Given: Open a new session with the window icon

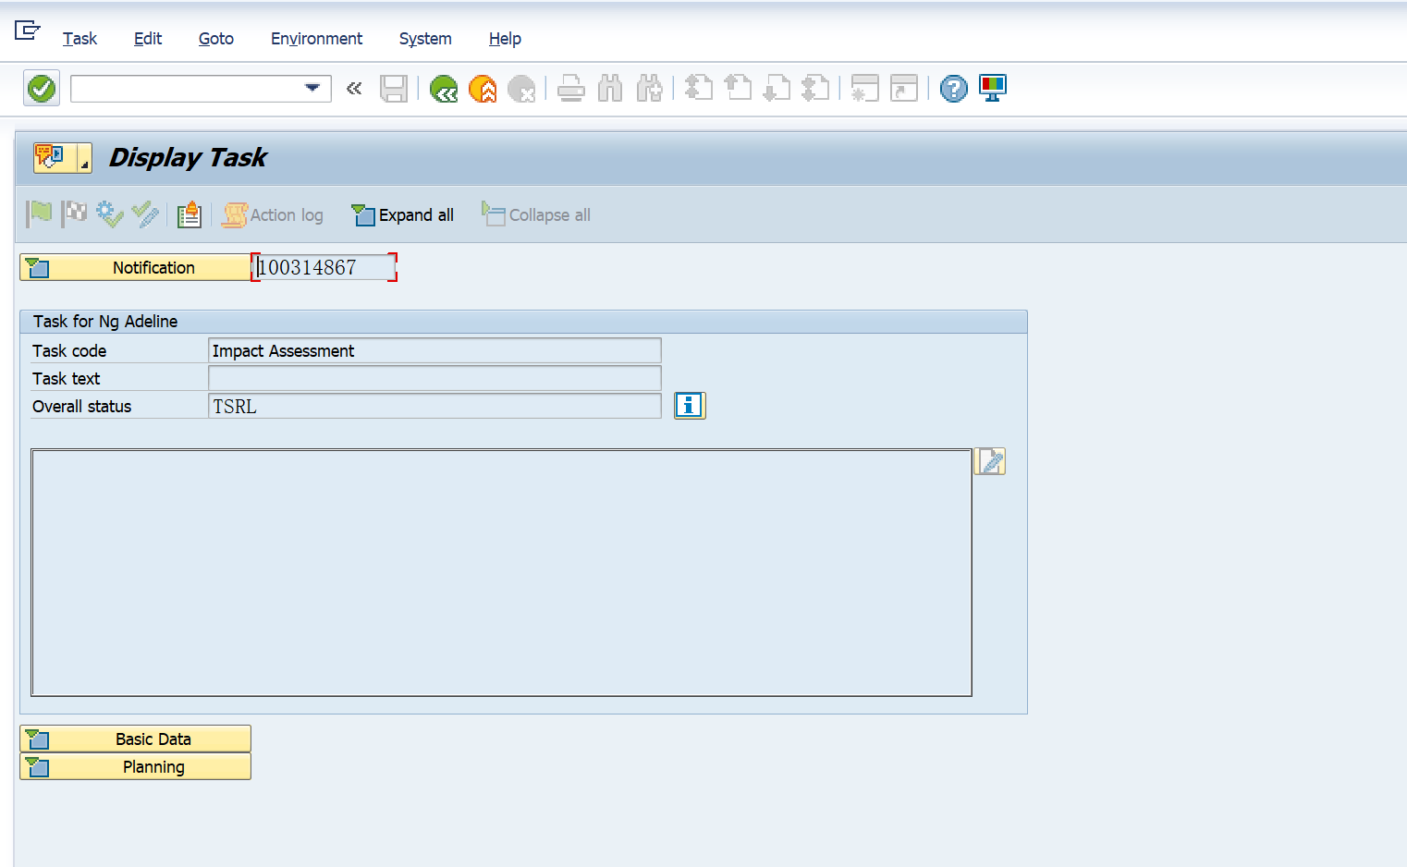Looking at the screenshot, I should 864,89.
